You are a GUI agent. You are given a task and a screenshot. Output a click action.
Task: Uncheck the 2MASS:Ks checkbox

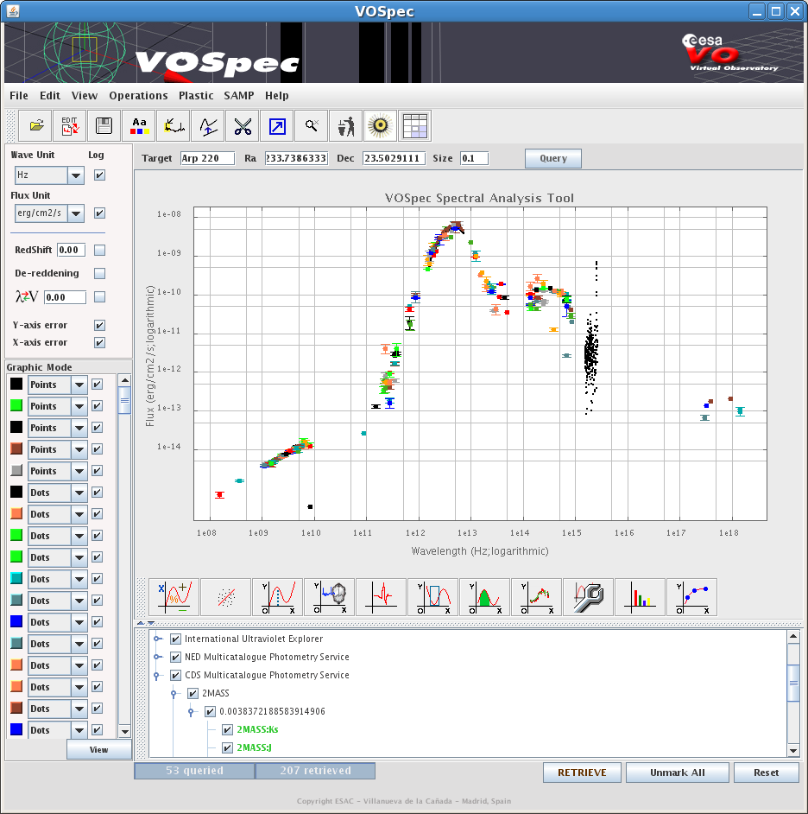coord(227,730)
